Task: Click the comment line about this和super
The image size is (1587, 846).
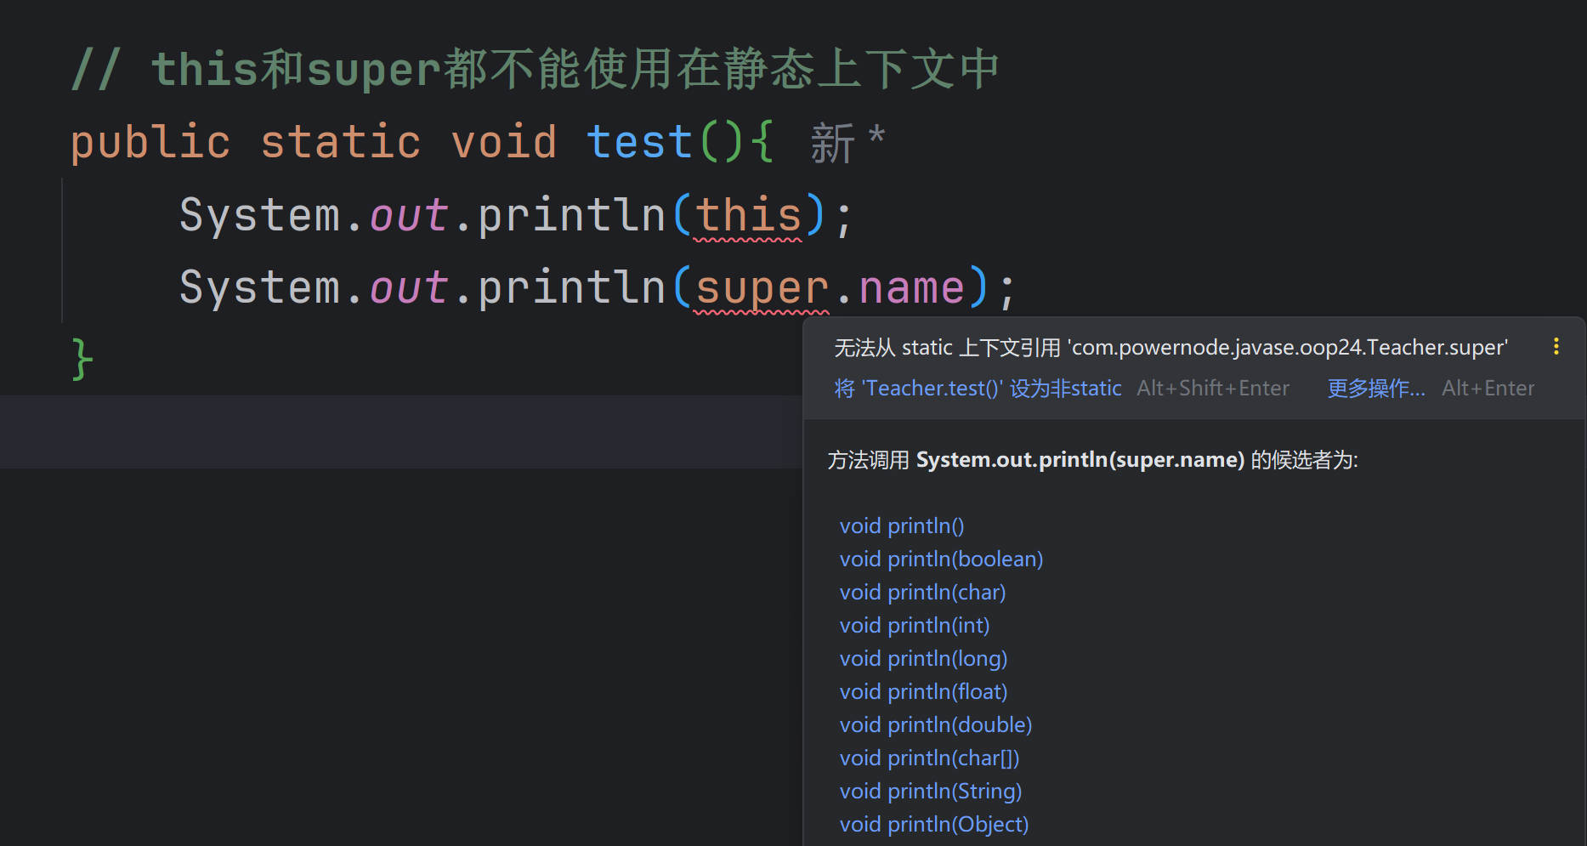Action: click(536, 69)
